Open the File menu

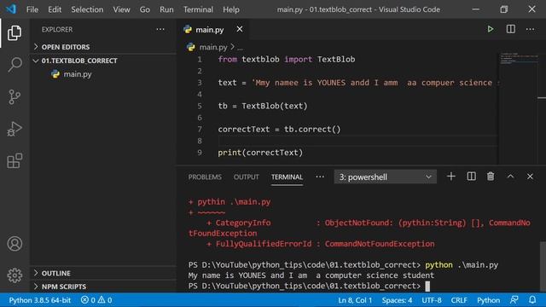point(32,9)
